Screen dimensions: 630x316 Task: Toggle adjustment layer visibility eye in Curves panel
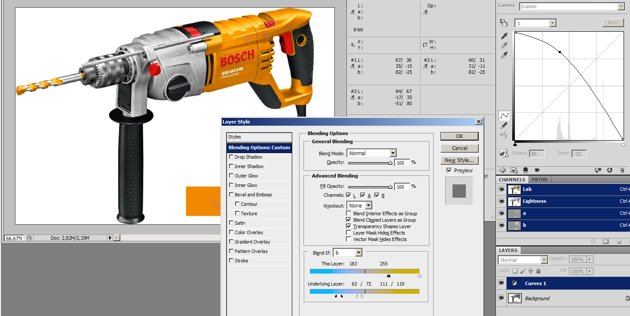[x=537, y=170]
